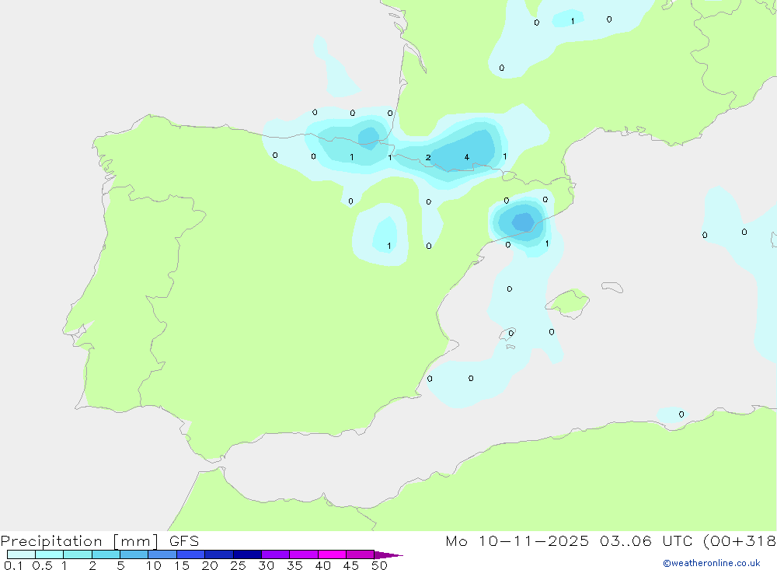Click the '45' legend scale label

pyautogui.click(x=351, y=565)
